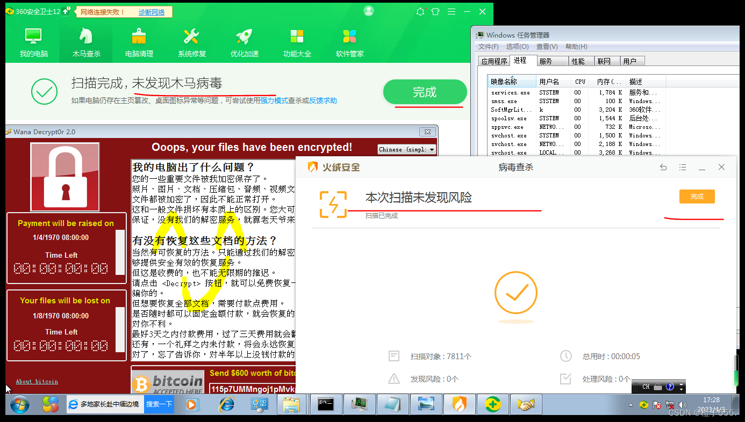Image resolution: width=745 pixels, height=422 pixels.
Task: Open 选项(O) menu in Task Manager
Action: (x=518, y=47)
